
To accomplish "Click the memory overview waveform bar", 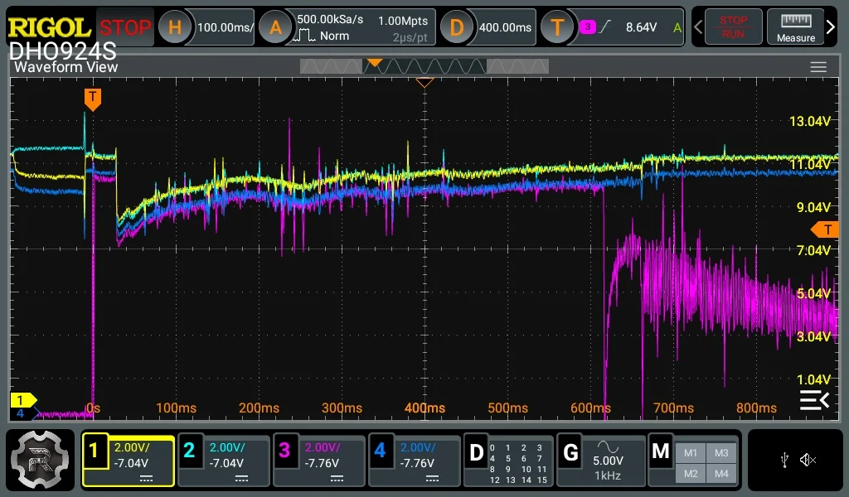I will (x=424, y=66).
